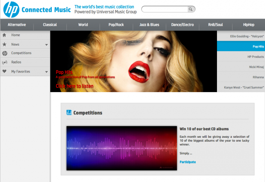Open the Dance/Electro genre tab
Image resolution: width=265 pixels, height=182 pixels.
pyautogui.click(x=182, y=25)
